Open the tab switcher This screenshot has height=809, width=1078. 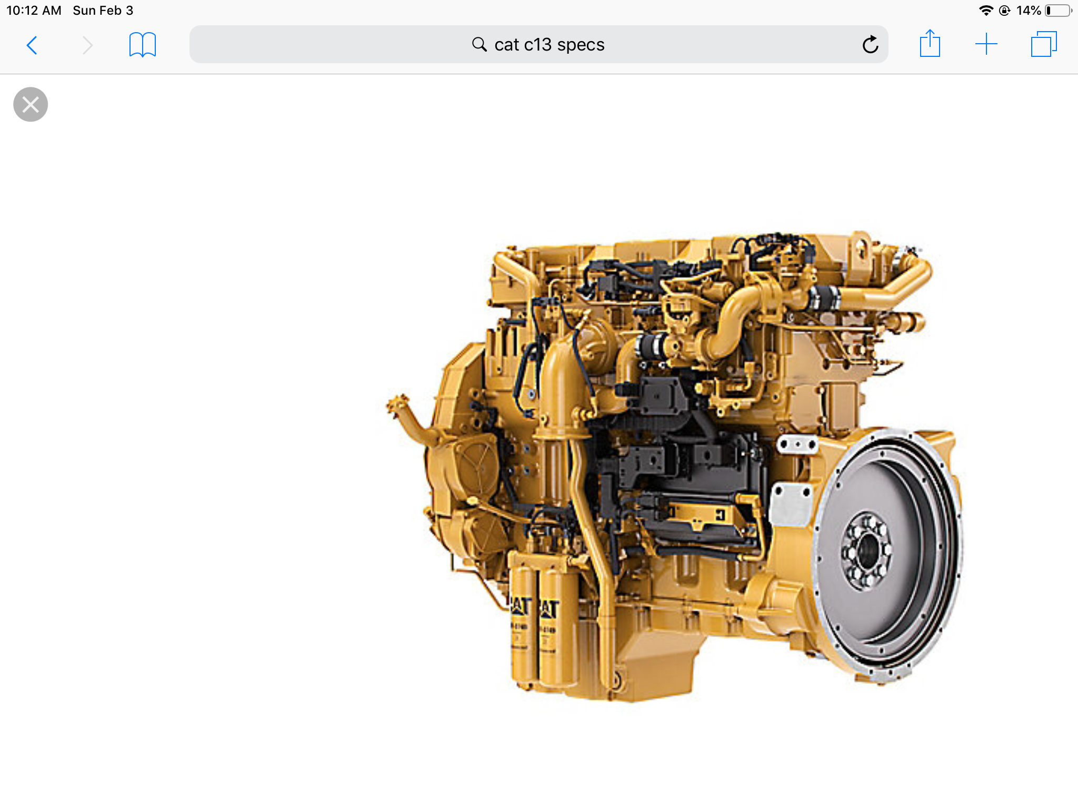coord(1043,45)
